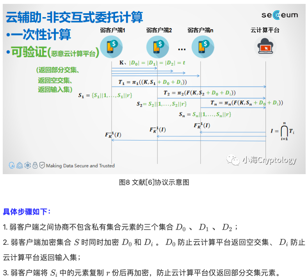The width and height of the screenshot is (308, 278).
Task: Click the formula S1 = {S1||1,...,S1||r}
Action: click(x=105, y=96)
